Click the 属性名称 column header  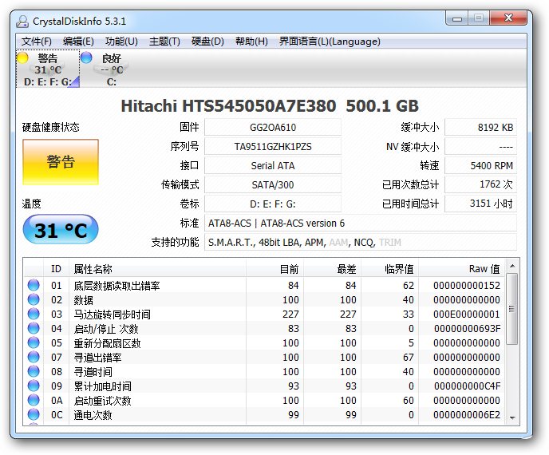(157, 269)
